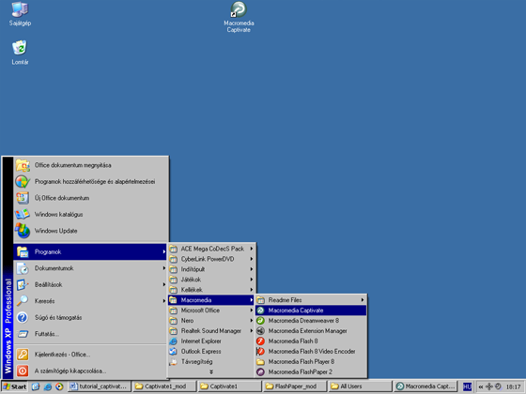Show more programs with the chevron
526x394 pixels.
(211, 371)
